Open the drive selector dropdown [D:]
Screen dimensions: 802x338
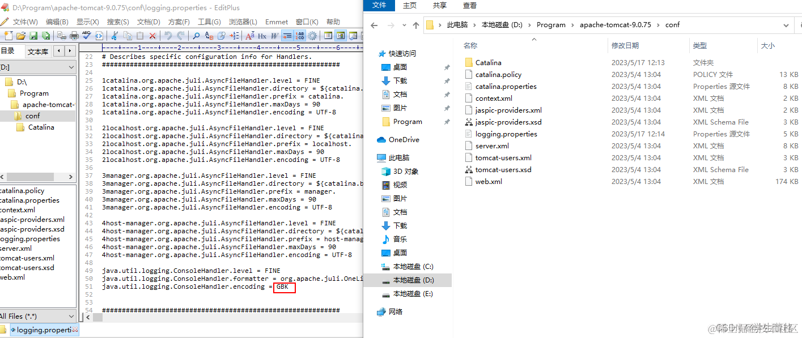click(x=71, y=67)
